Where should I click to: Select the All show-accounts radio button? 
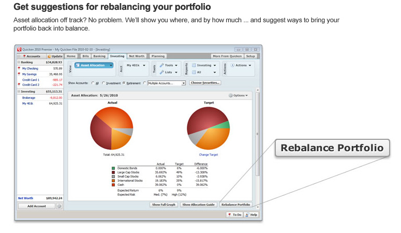click(x=93, y=83)
